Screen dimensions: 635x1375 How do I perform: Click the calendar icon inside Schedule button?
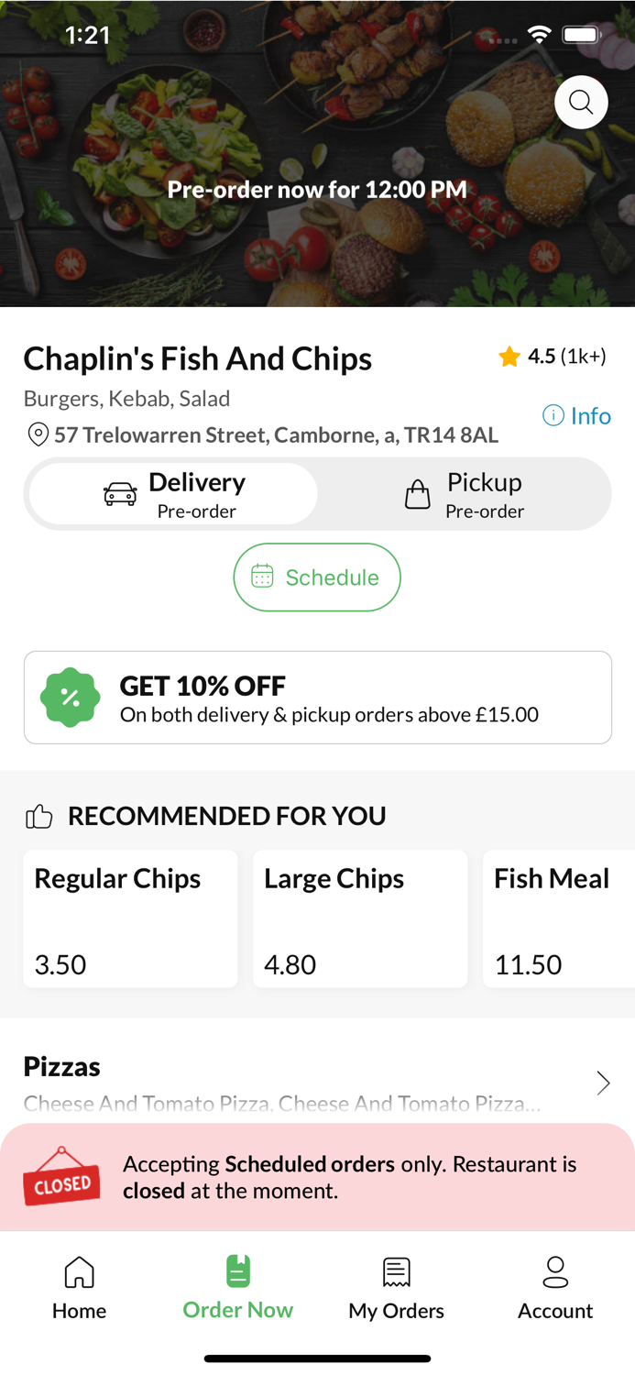262,577
